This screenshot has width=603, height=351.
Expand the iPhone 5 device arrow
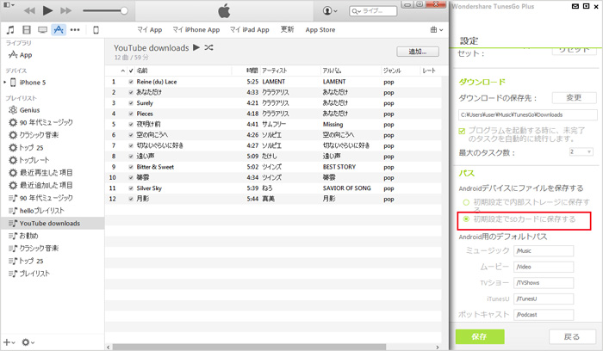pyautogui.click(x=4, y=83)
